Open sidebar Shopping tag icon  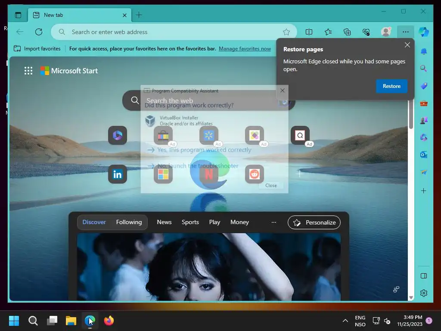(x=424, y=86)
